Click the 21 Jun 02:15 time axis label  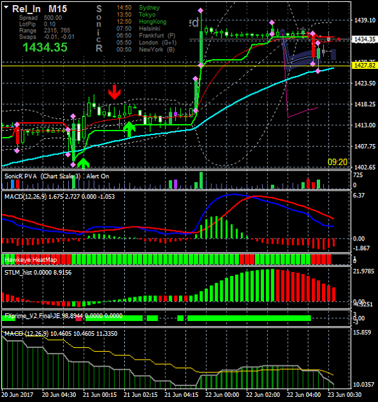(x=140, y=395)
